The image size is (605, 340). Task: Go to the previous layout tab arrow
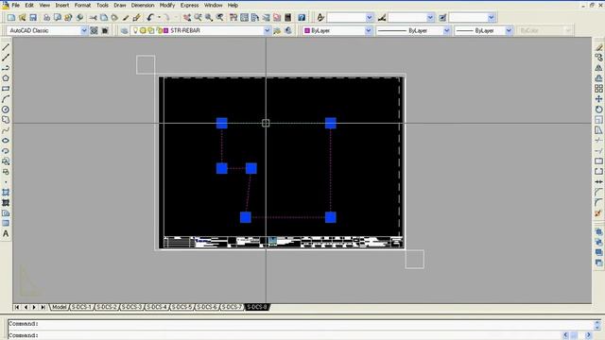pos(26,307)
